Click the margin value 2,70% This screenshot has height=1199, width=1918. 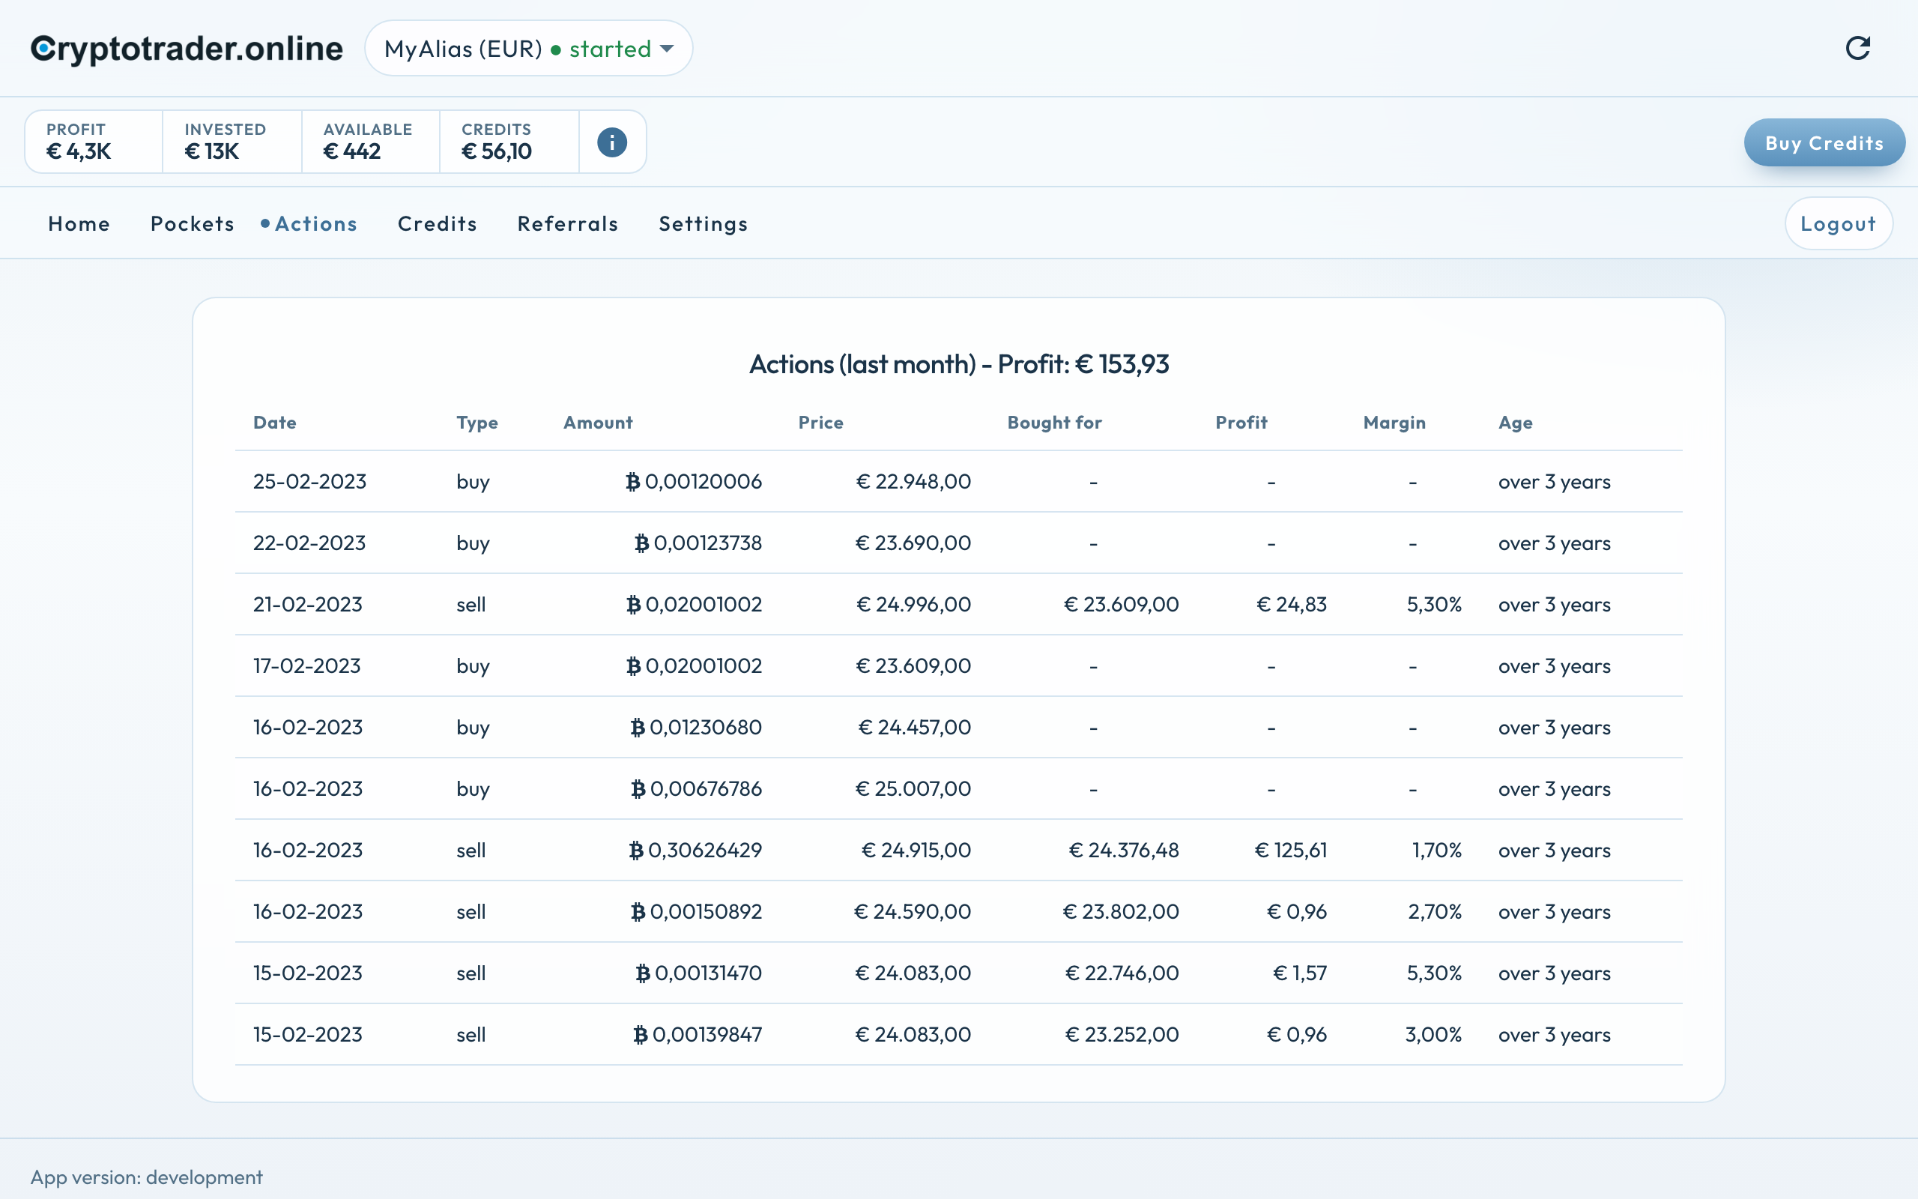click(1435, 912)
